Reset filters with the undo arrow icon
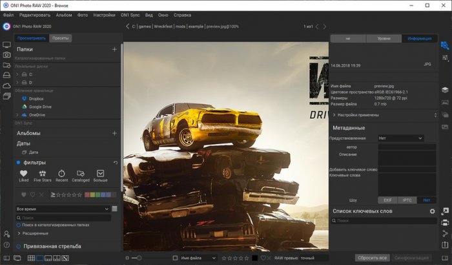The image size is (452, 265). click(116, 163)
